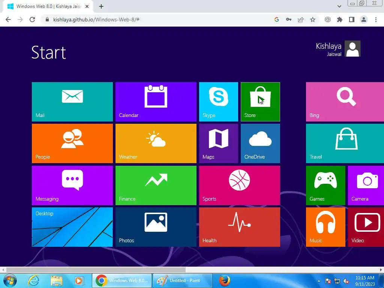Viewport: 384px width, 288px height.
Task: Click the scrollbar right arrow
Action: [381, 270]
